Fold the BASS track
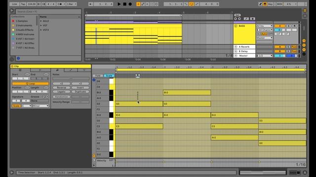This screenshot has height=177, width=316. 236,26
